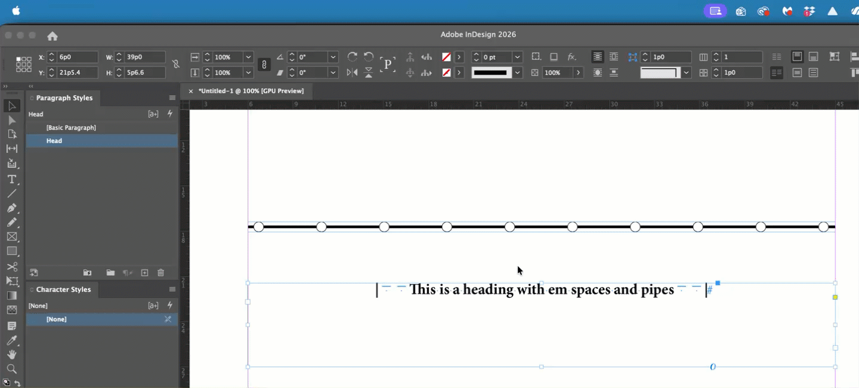This screenshot has height=388, width=859.
Task: Open the shear angle dropdown
Action: point(333,72)
